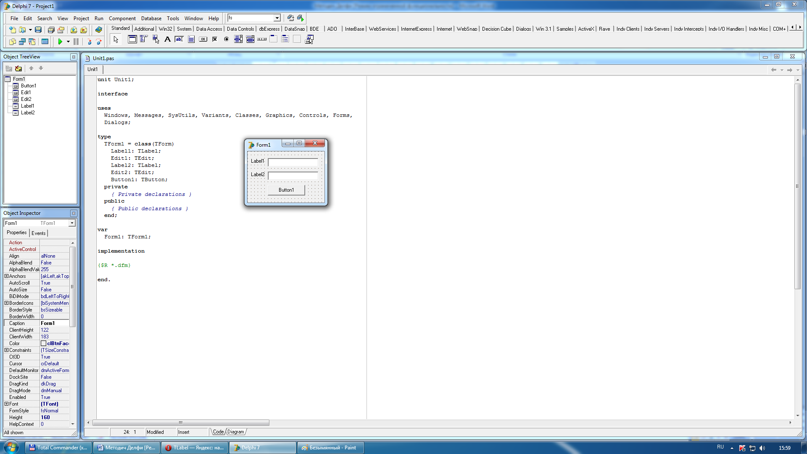
Task: Select the ScrollBar component in palette
Action: (x=262, y=39)
